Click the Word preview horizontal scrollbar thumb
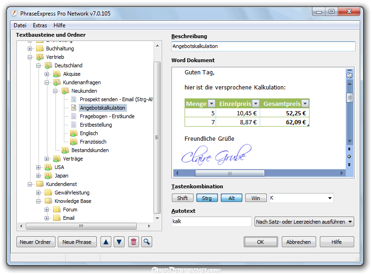This screenshot has height=274, width=372. (230, 173)
